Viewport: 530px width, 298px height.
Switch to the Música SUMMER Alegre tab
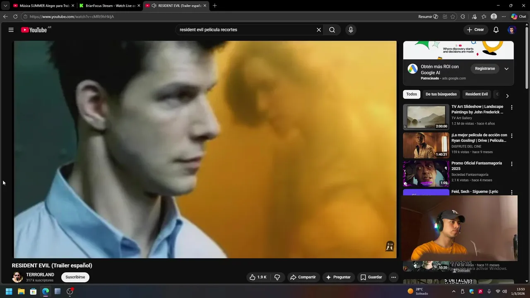(x=43, y=5)
